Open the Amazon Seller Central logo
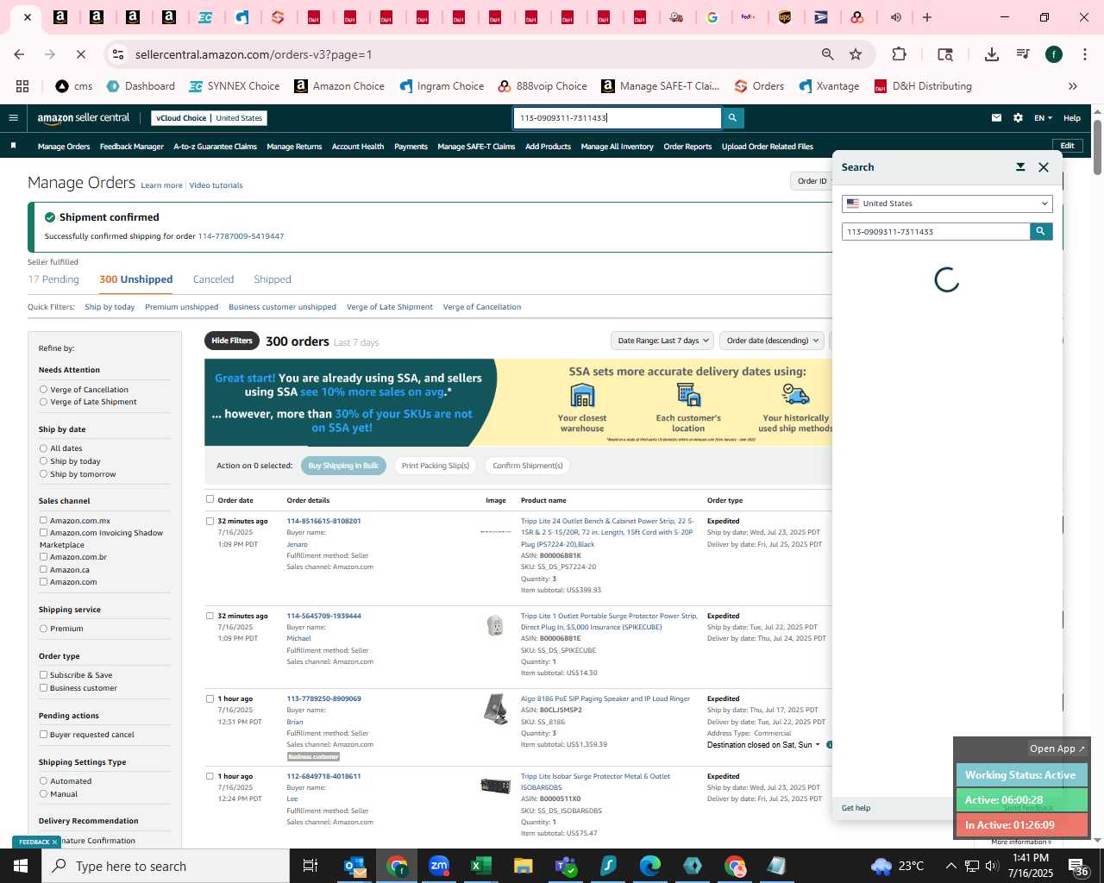Image resolution: width=1104 pixels, height=883 pixels. (84, 118)
